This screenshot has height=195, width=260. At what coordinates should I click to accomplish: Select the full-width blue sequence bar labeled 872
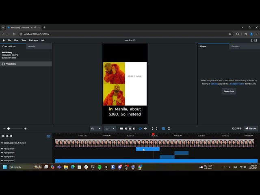(156, 161)
